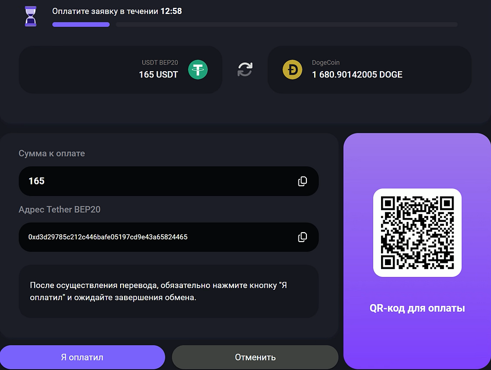The image size is (491, 370).
Task: Click the "1 680.90142005 DOGE" receive amount
Action: (357, 75)
